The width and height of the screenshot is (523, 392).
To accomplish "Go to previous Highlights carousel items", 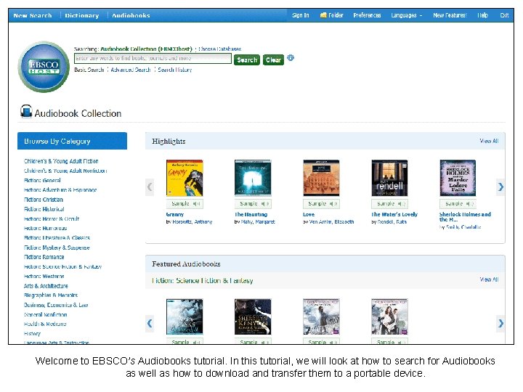I will [150, 187].
